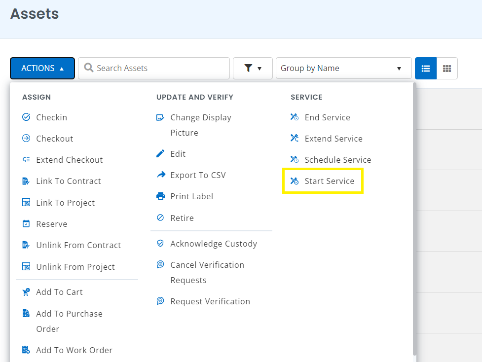Click Add To Work Order
482x362 pixels.
74,350
